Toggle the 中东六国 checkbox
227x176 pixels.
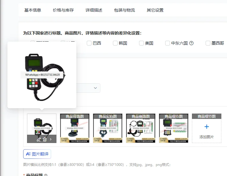[168, 43]
